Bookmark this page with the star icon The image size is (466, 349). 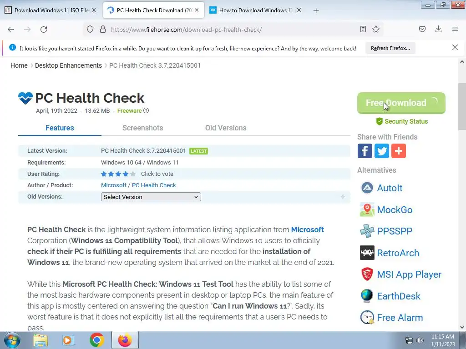(x=375, y=29)
